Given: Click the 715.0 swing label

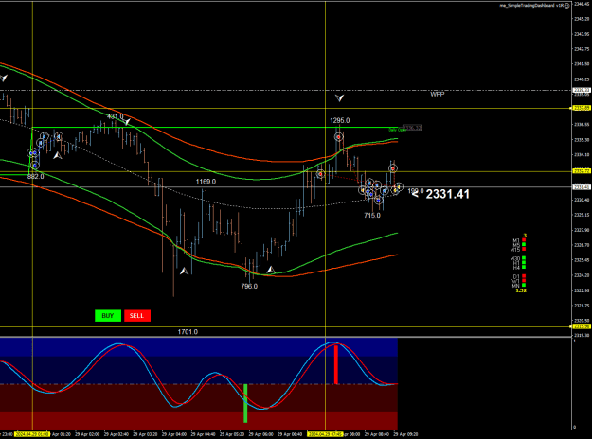Looking at the screenshot, I should pos(372,216).
